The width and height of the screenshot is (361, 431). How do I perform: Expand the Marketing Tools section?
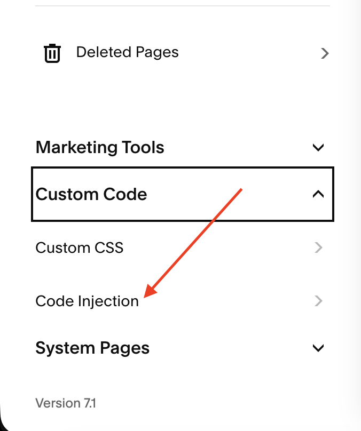coord(183,147)
